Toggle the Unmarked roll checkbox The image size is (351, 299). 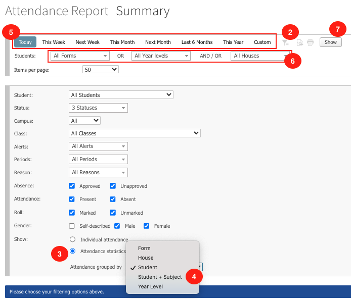(x=113, y=213)
